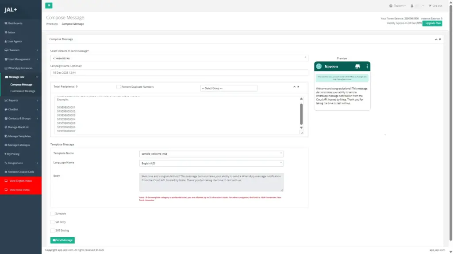Click the kebab menu in the chat preview
This screenshot has width=453, height=254.
[x=367, y=65]
